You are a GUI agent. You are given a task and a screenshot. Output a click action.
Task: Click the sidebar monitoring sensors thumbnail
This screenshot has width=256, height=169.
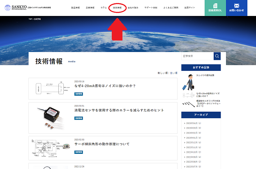pos(189,104)
